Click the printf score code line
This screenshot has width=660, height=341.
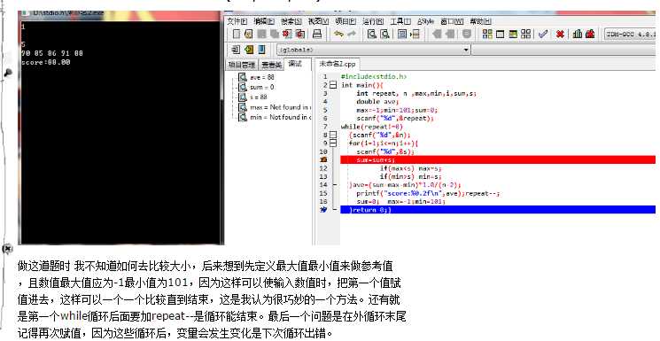pyautogui.click(x=428, y=193)
